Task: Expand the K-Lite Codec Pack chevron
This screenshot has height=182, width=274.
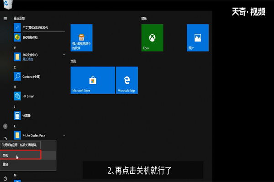Action: click(x=64, y=135)
